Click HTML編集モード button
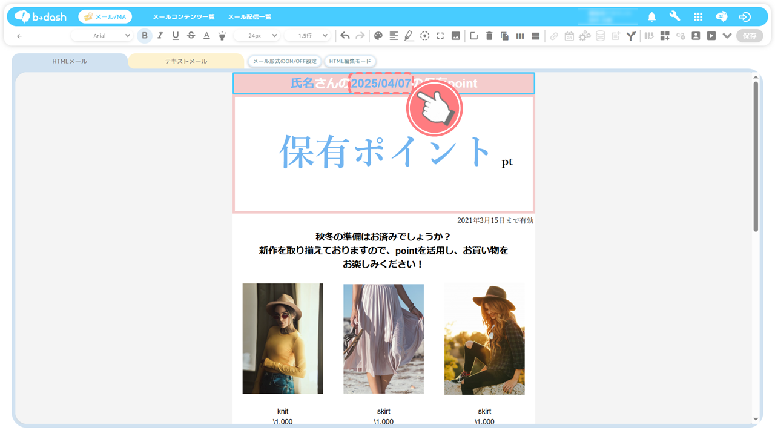Image resolution: width=775 pixels, height=436 pixels. coord(350,61)
